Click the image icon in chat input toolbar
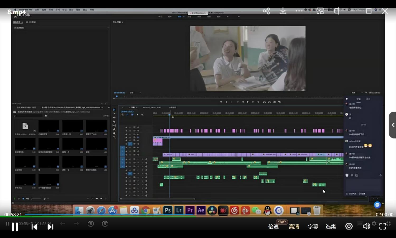Viewport: 396px width, 238px height. pyautogui.click(x=357, y=175)
